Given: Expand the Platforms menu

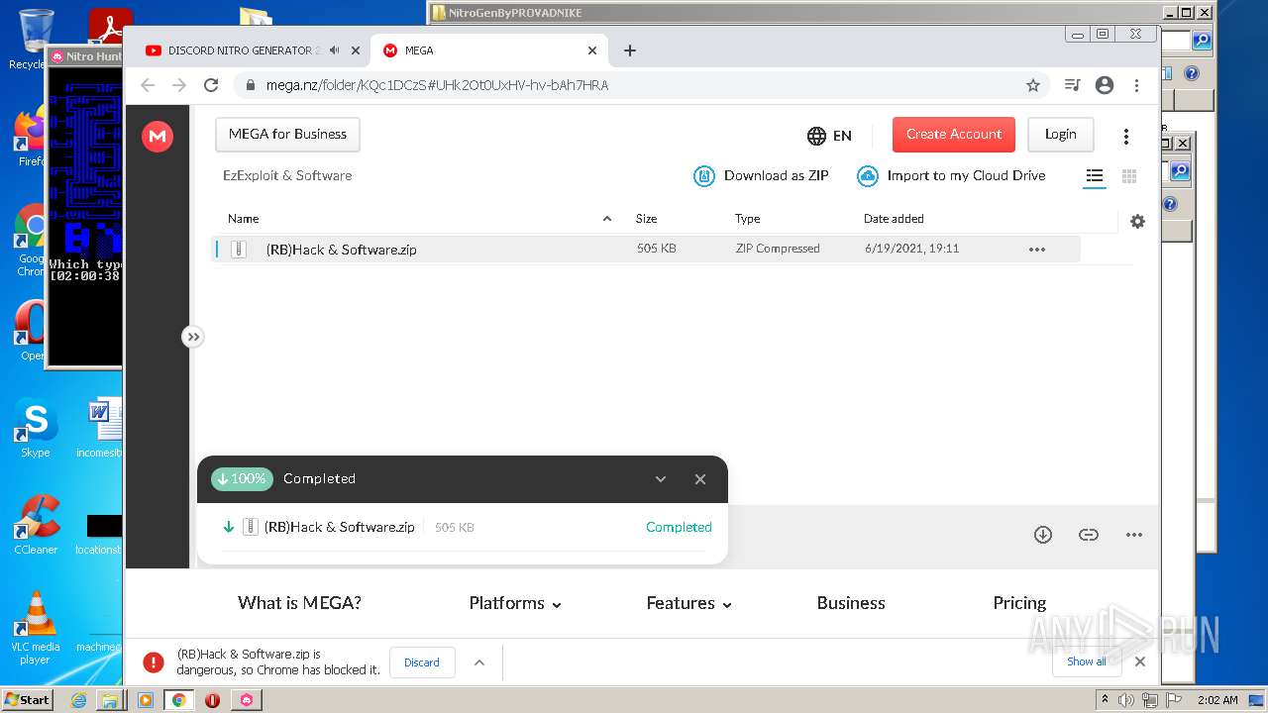Looking at the screenshot, I should [x=515, y=603].
